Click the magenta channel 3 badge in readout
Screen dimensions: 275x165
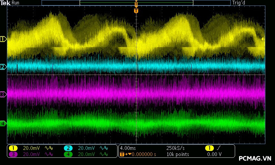[13, 154]
